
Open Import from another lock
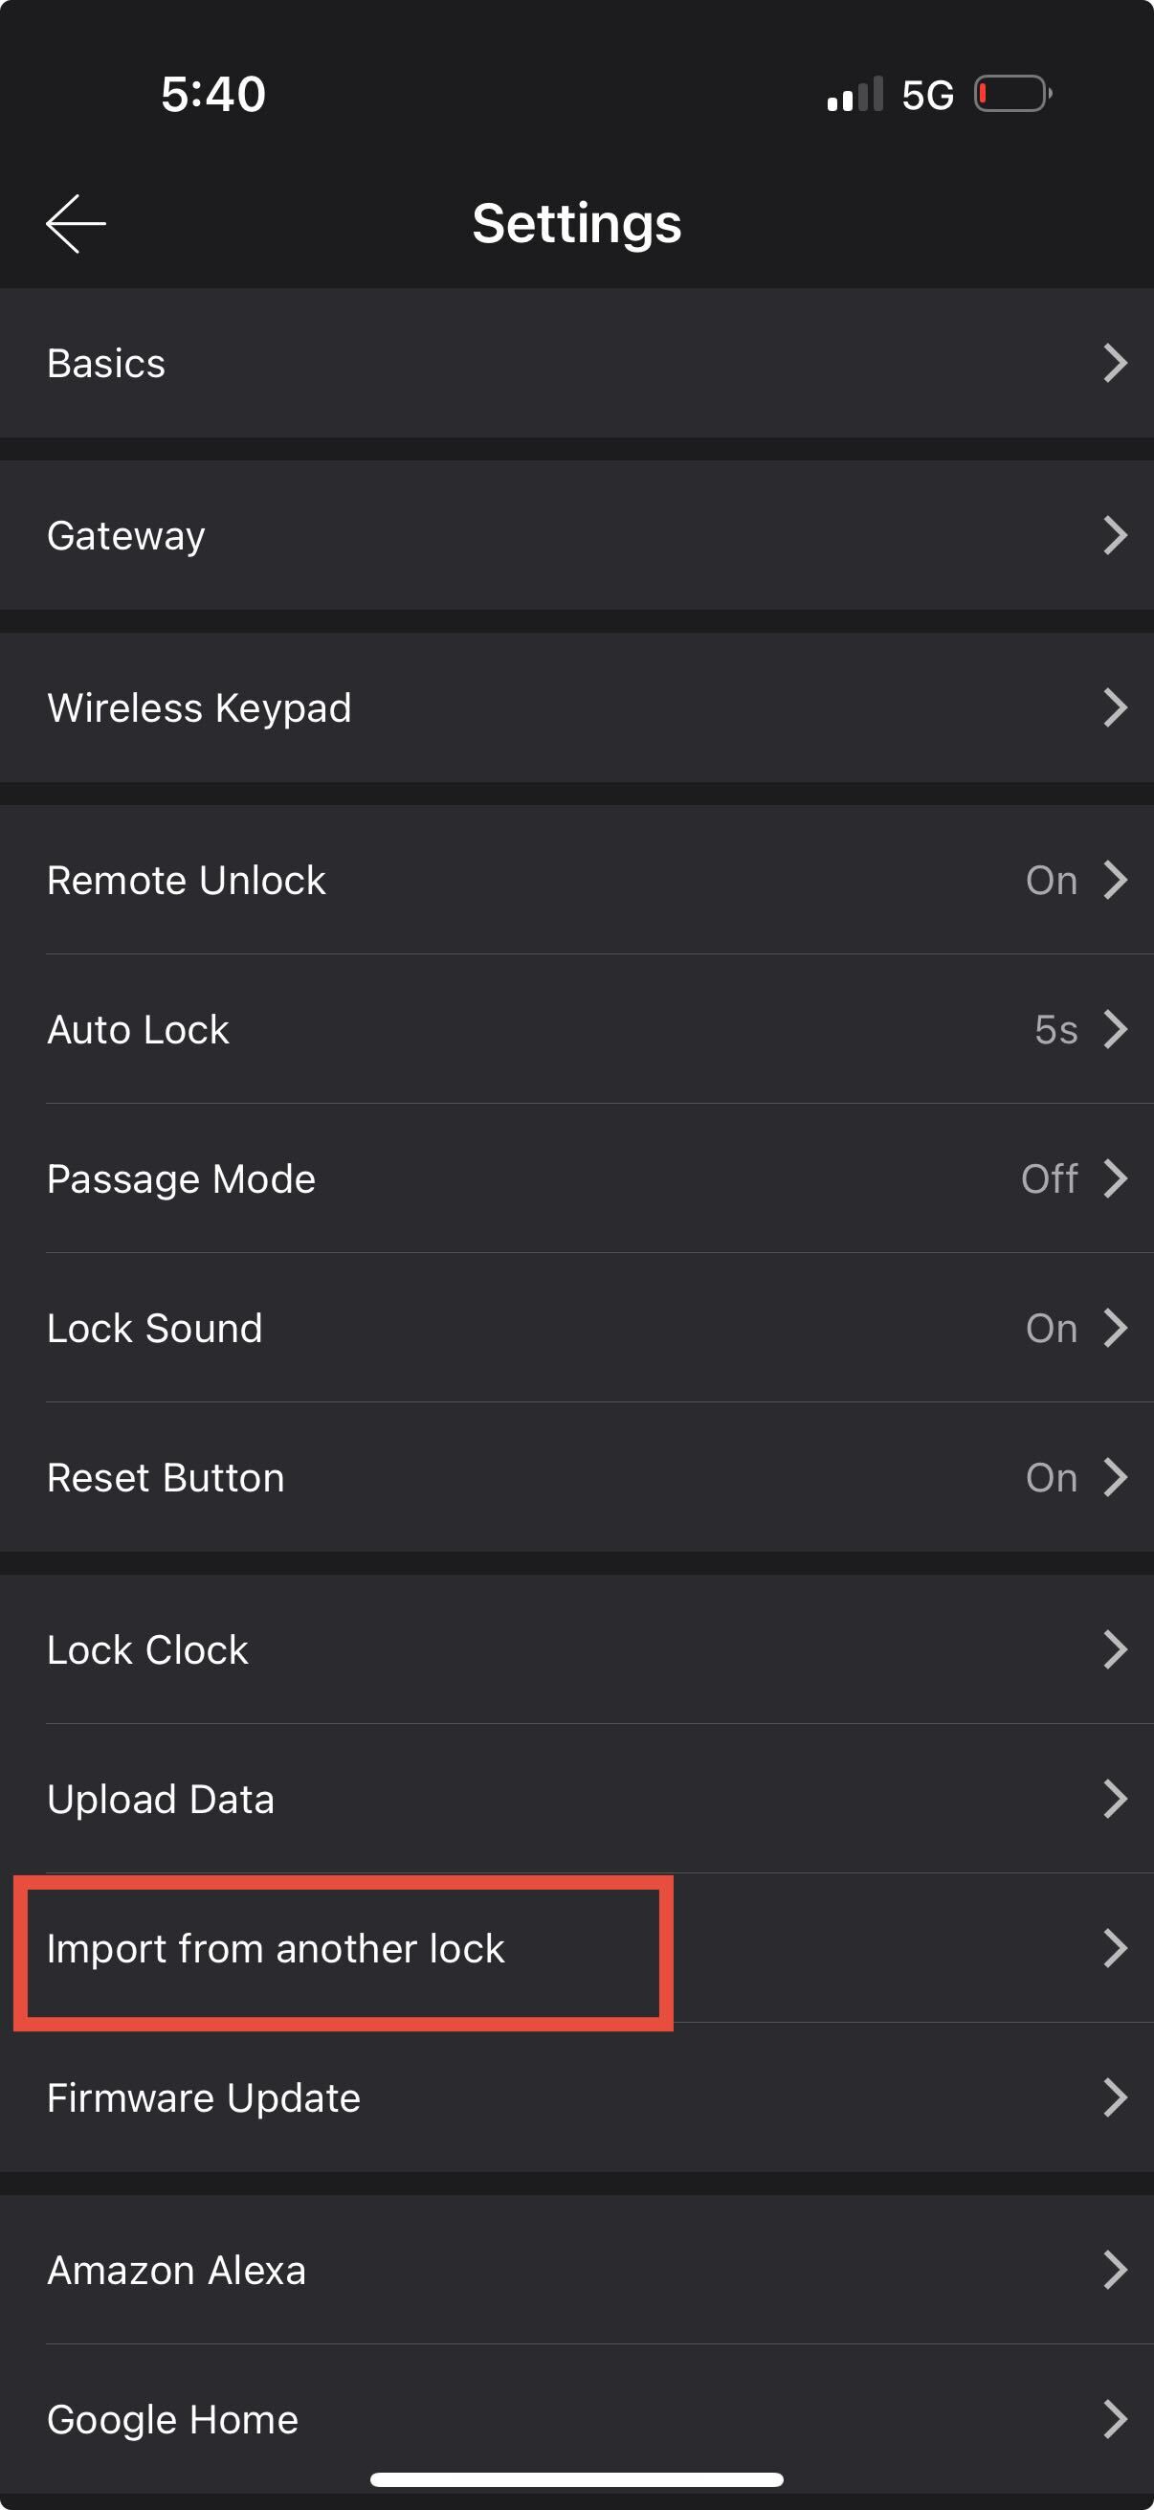[x=276, y=1948]
